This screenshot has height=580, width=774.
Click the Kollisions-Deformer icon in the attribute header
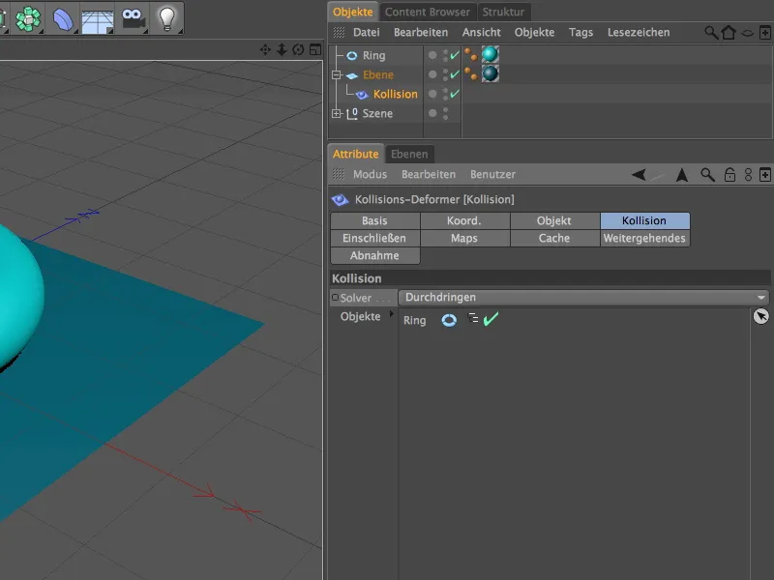pos(340,200)
